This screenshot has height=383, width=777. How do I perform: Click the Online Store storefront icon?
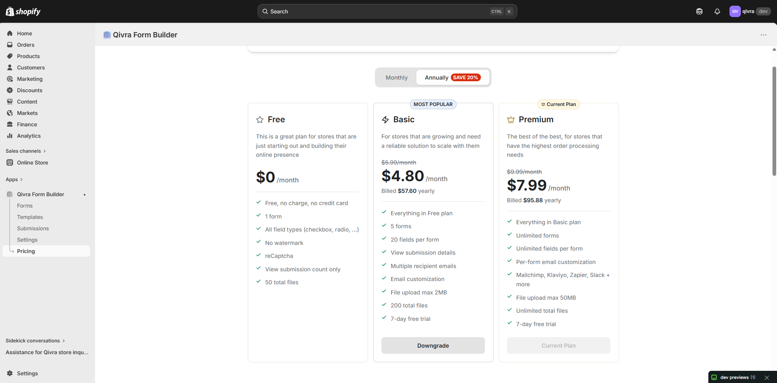click(x=10, y=162)
